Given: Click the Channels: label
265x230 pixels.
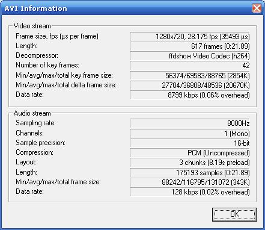Looking at the screenshot, I should click(29, 133).
